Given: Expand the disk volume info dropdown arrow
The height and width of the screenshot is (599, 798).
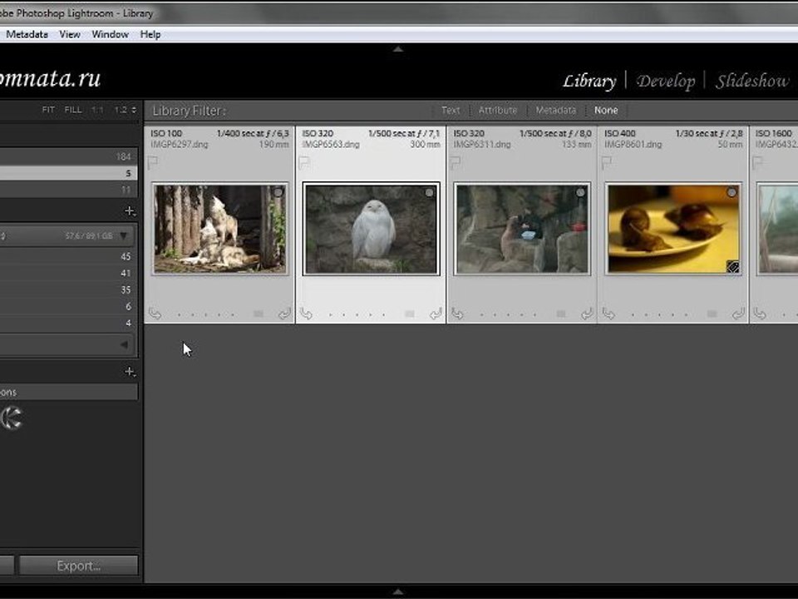Looking at the screenshot, I should point(124,236).
